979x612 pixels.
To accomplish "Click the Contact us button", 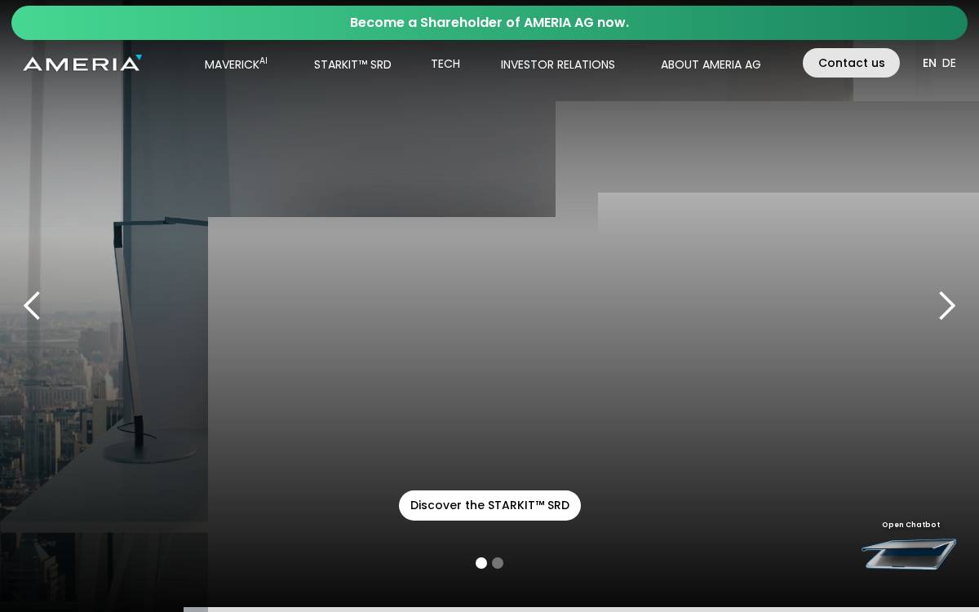I will 851,63.
